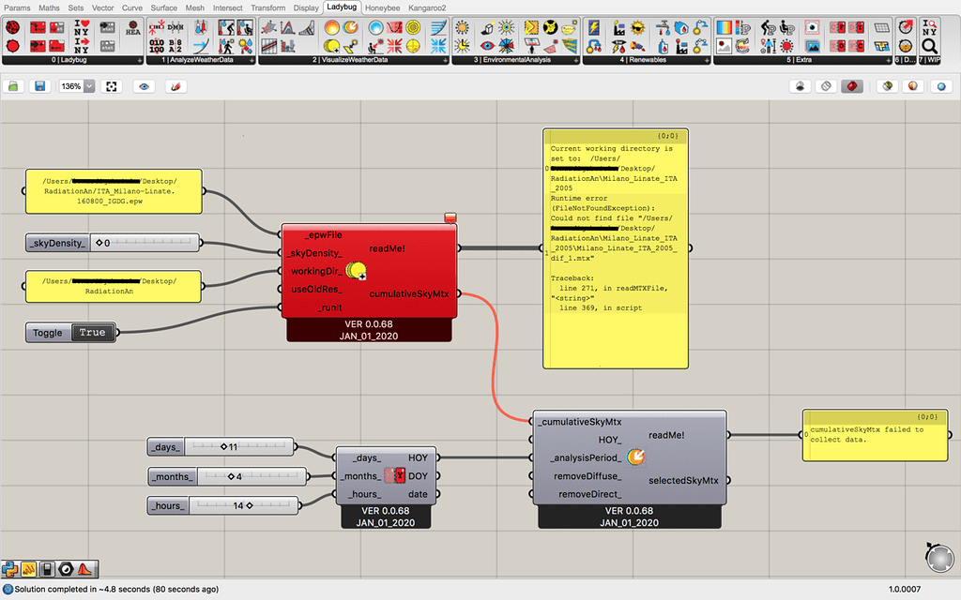Switch to the Honeybee tab

382,7
